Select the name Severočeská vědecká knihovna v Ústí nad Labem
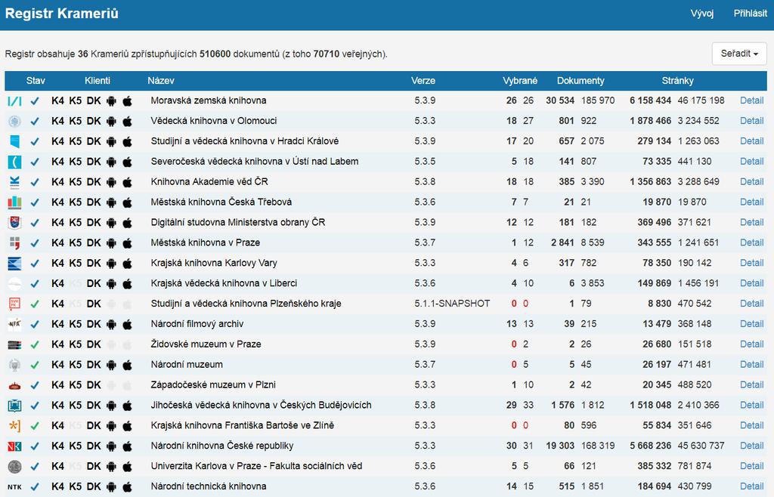Screen dimensions: 774x497 255,161
